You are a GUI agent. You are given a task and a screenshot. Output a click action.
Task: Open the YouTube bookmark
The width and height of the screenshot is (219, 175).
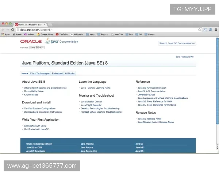pos(62,34)
